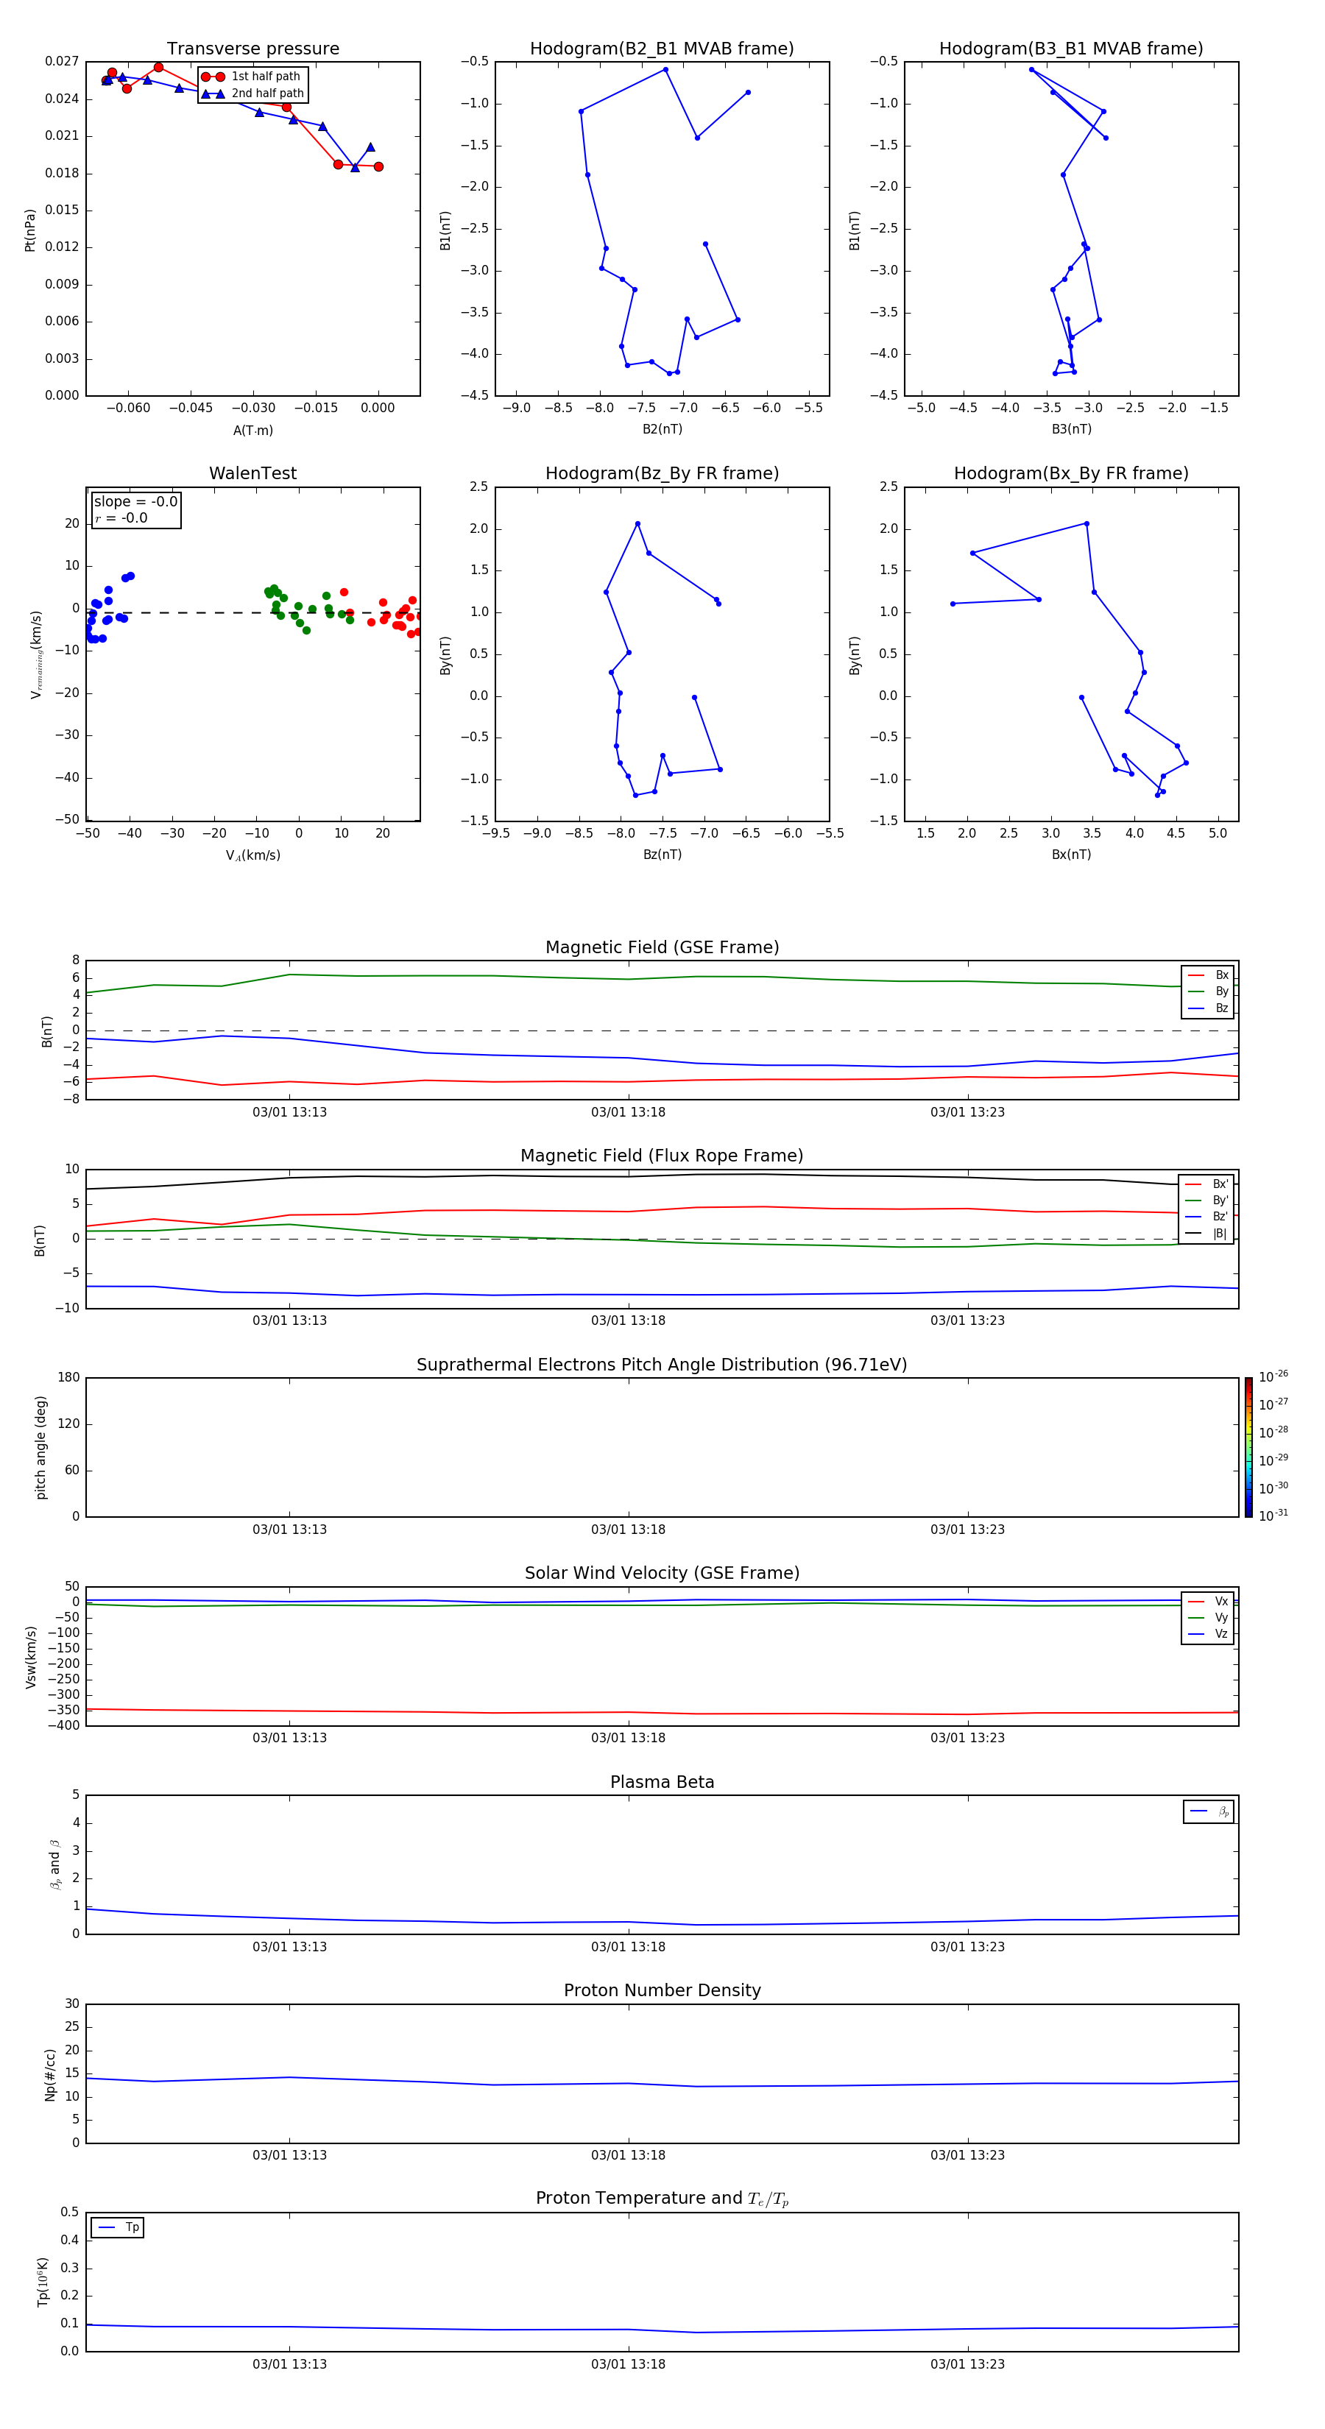Viewport: 1325px width, 2429px height.
Task: Click the 'Hodogram(Bz_By FR frame)' title
Action: 662,473
